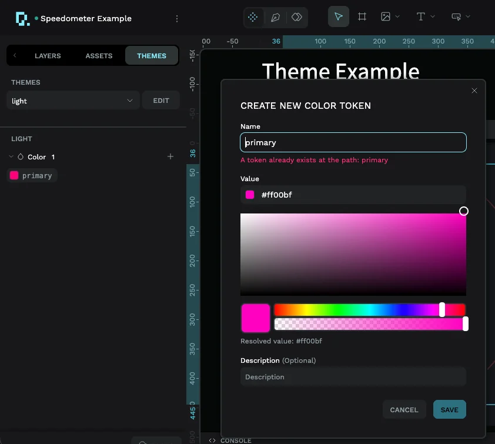Viewport: 495px width, 444px height.
Task: Select the Text tool icon
Action: 420,16
